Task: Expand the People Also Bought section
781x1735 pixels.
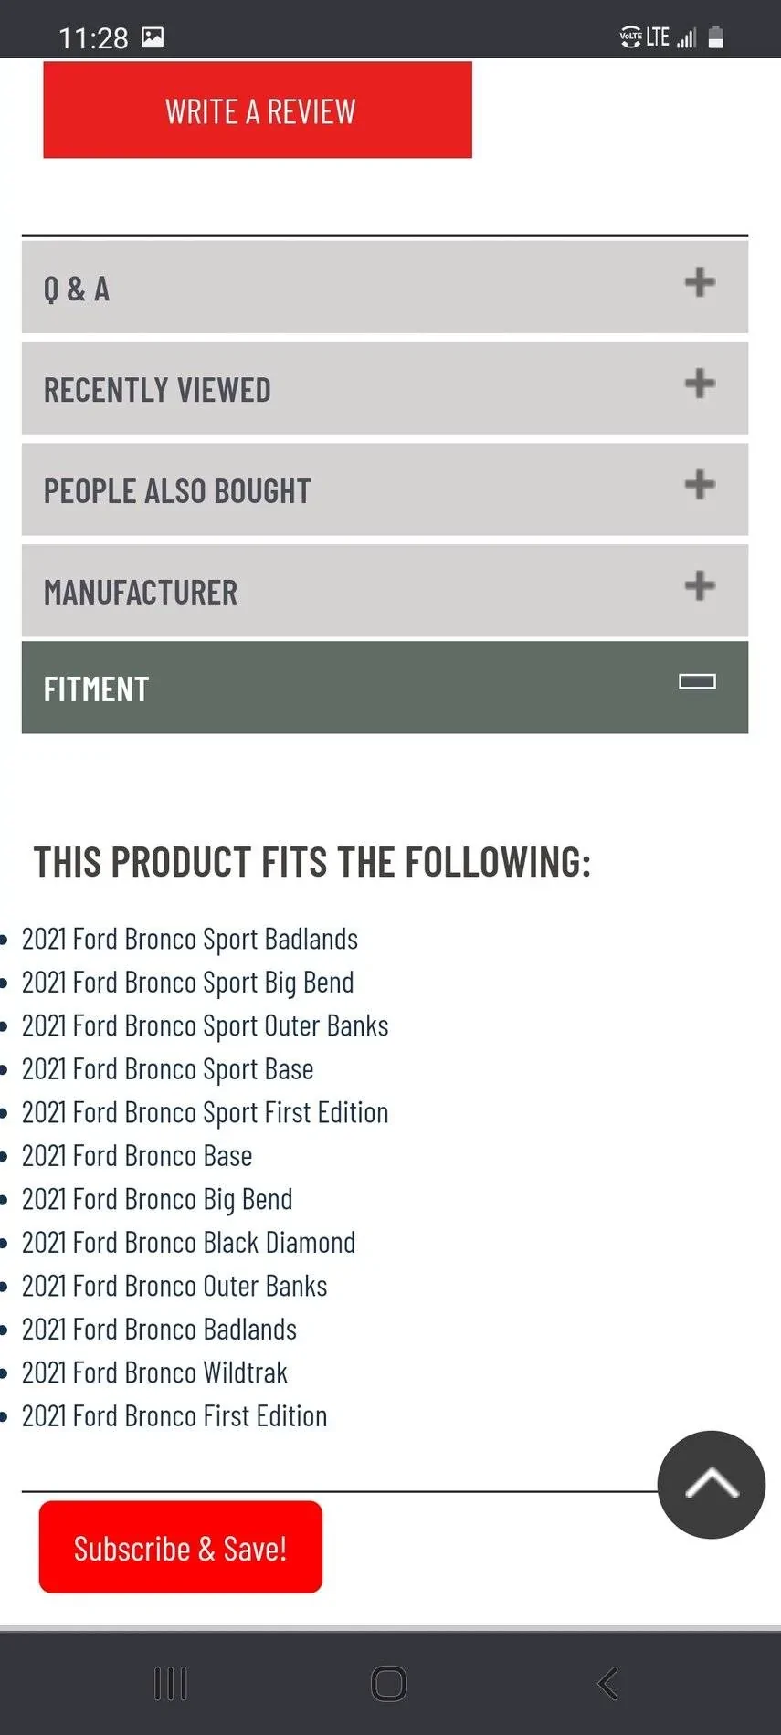Action: 385,490
